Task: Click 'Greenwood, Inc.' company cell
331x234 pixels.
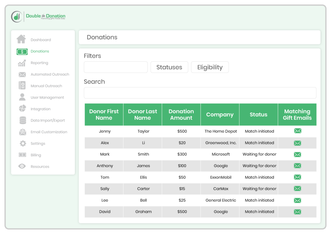Action: [x=220, y=143]
